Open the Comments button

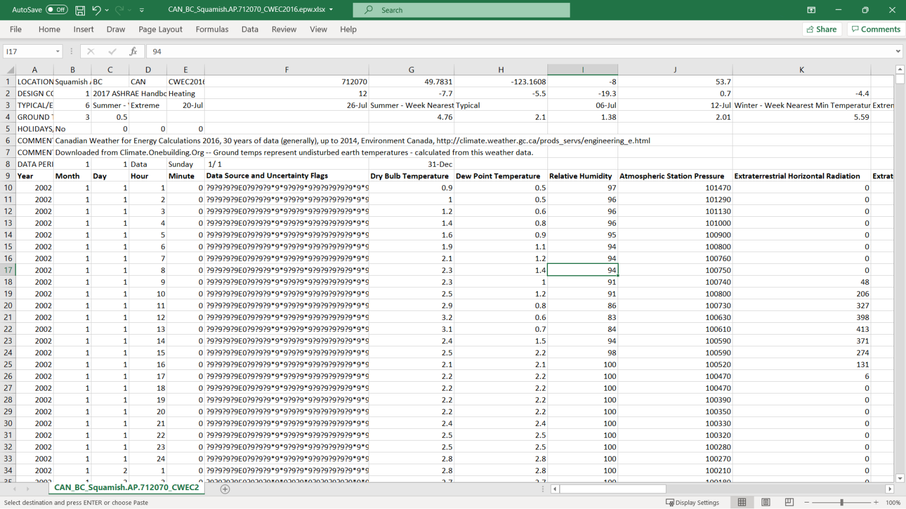[x=875, y=29]
